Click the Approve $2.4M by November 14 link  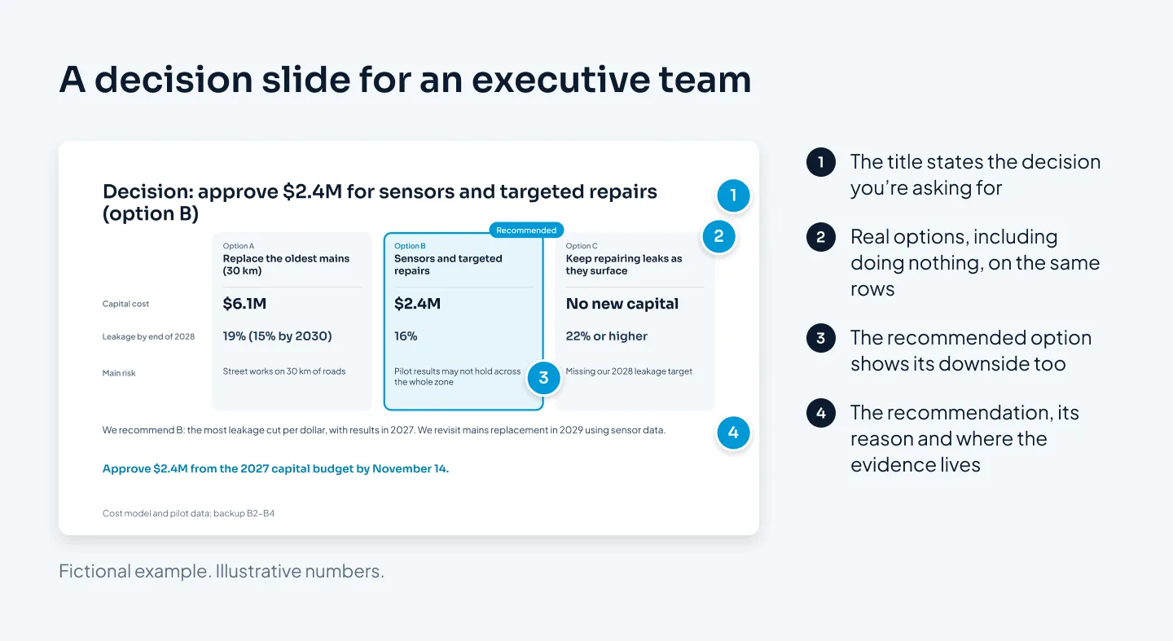tap(275, 468)
